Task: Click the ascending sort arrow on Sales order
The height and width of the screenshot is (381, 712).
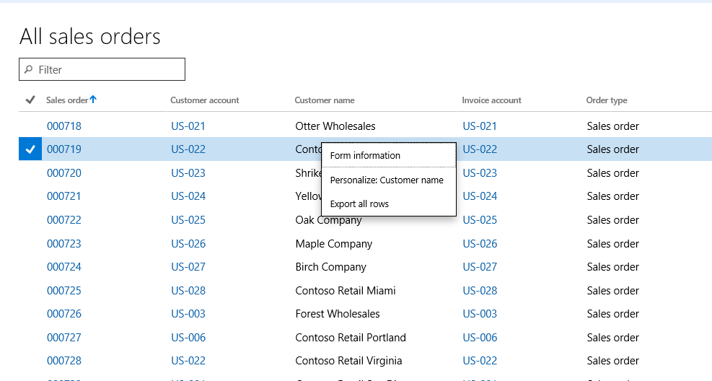Action: coord(93,100)
